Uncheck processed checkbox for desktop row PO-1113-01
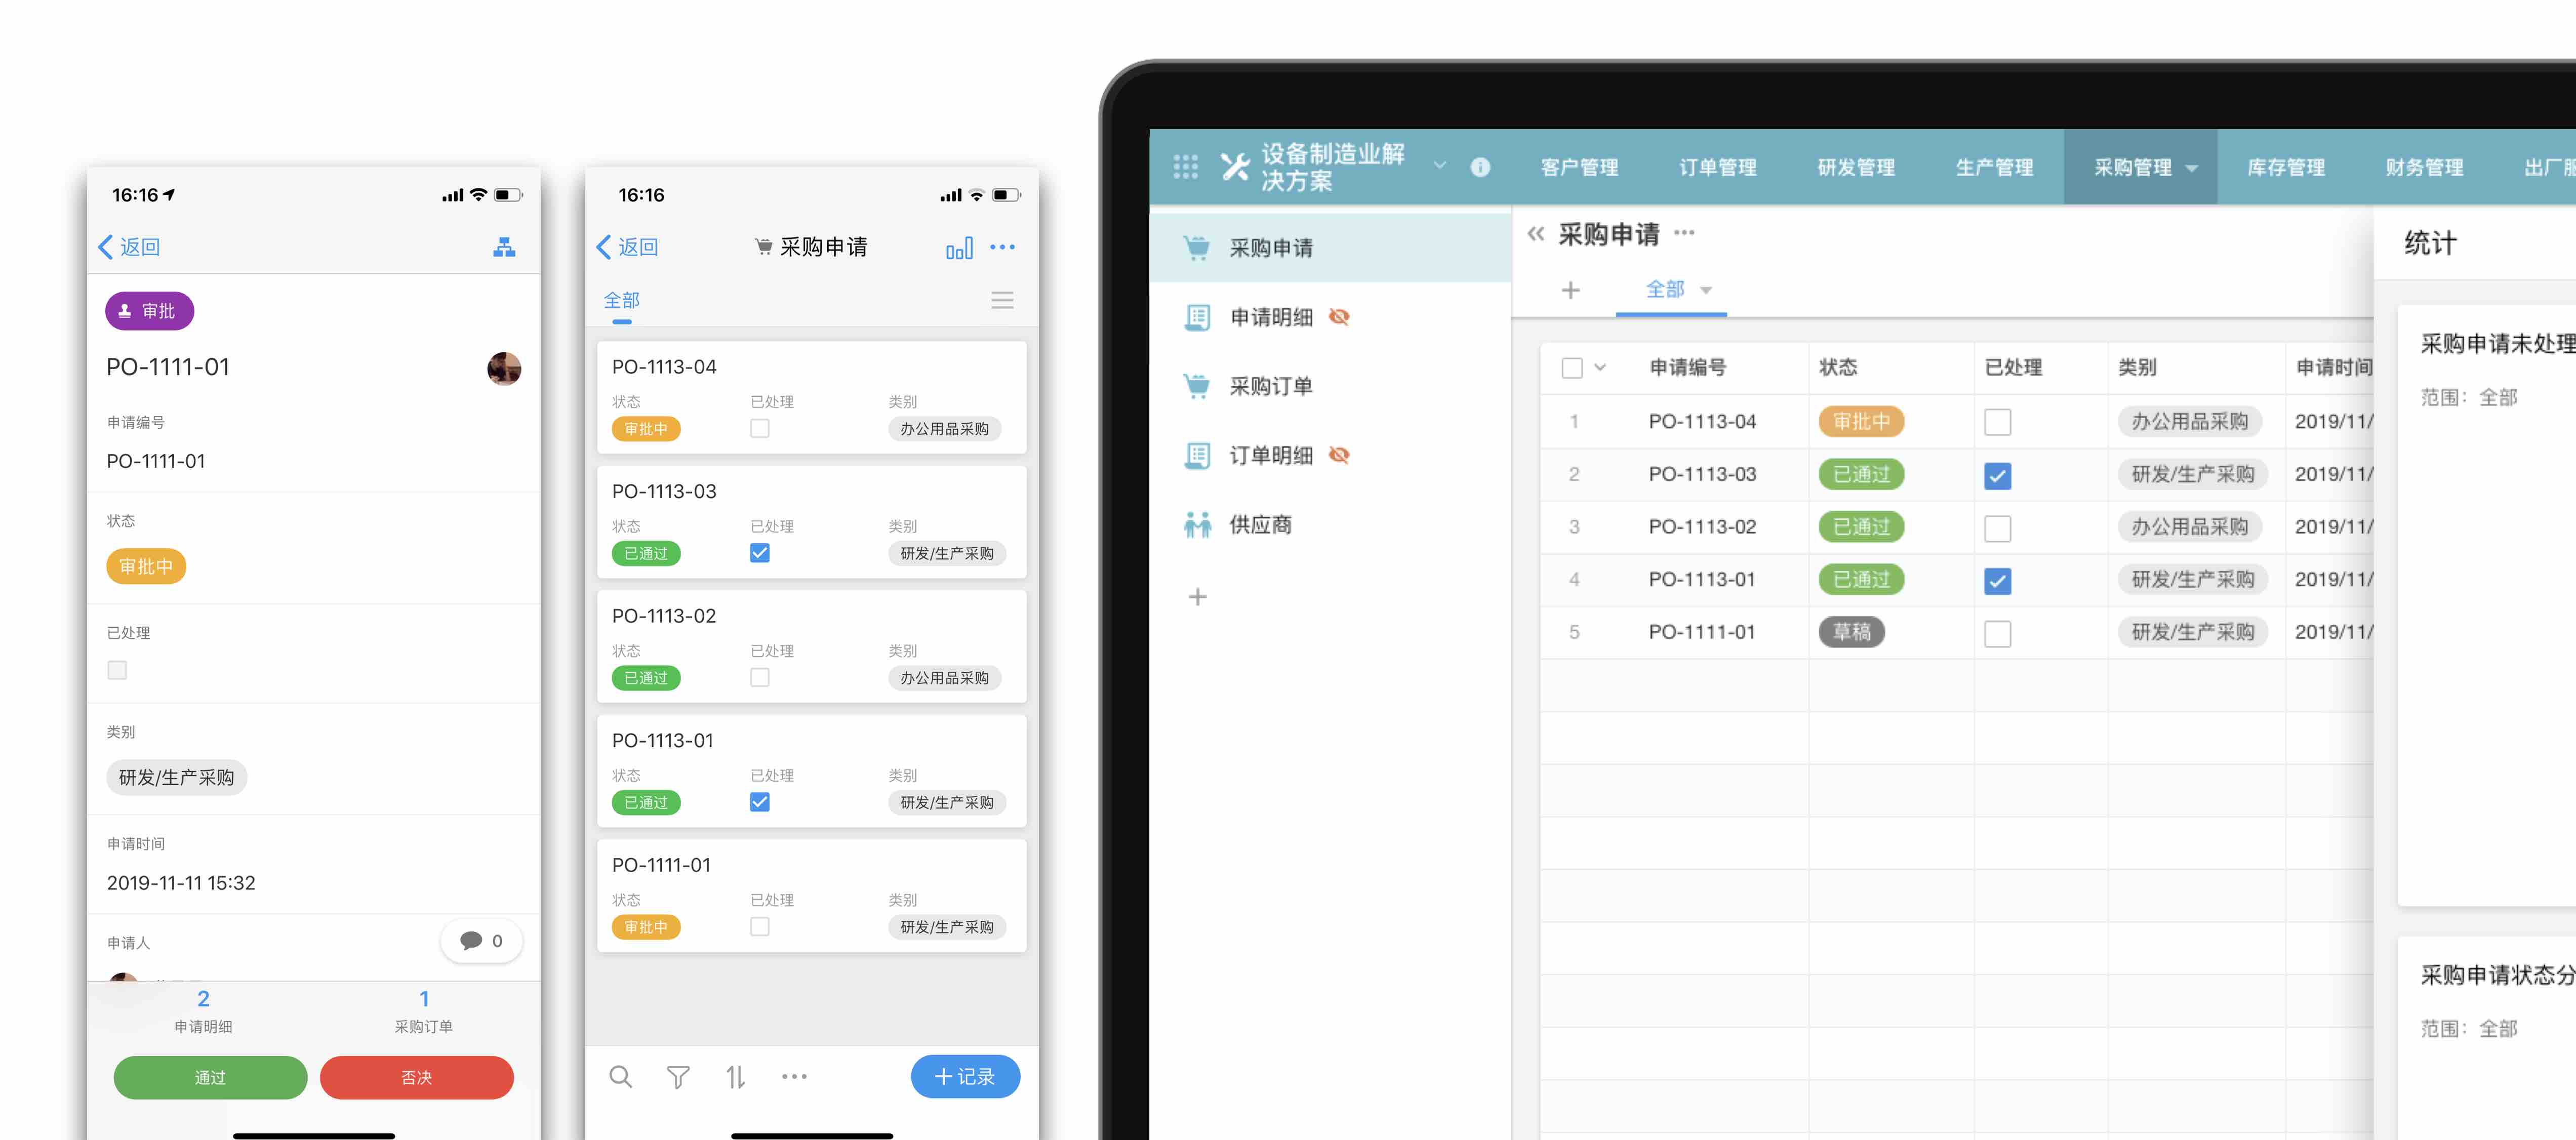2576x1140 pixels. [x=1997, y=580]
